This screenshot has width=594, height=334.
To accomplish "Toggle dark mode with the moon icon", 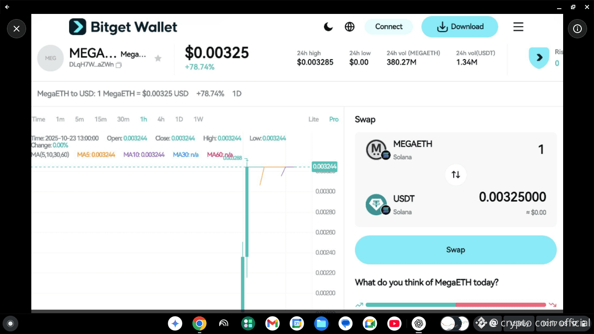I will point(328,27).
